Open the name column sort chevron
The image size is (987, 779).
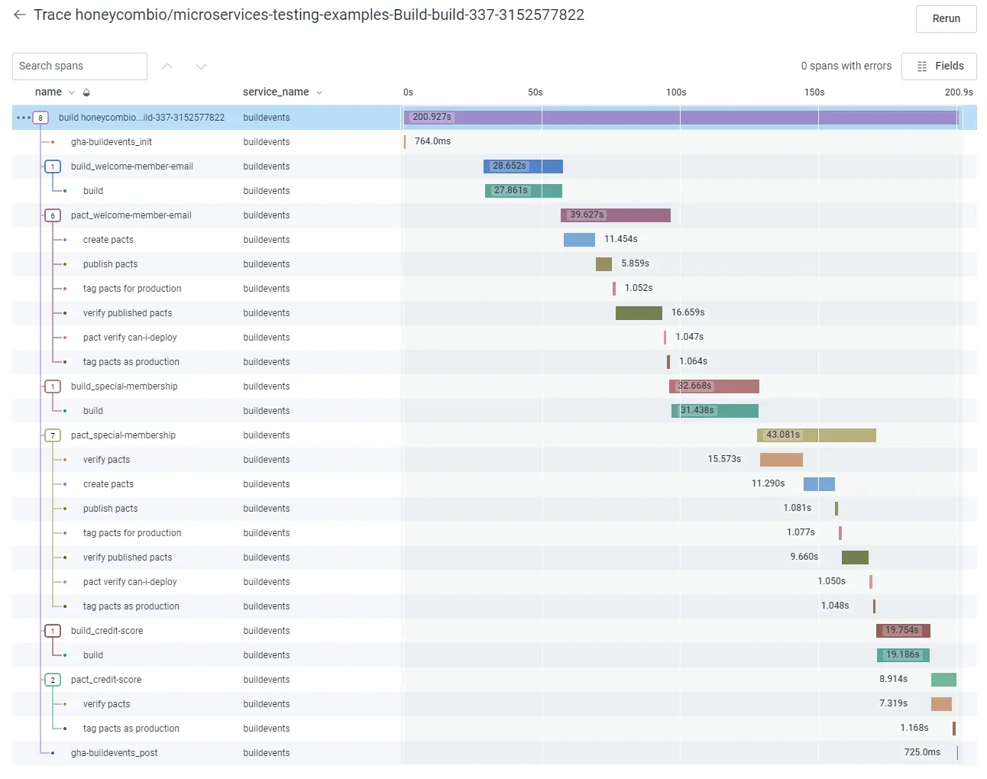coord(72,92)
